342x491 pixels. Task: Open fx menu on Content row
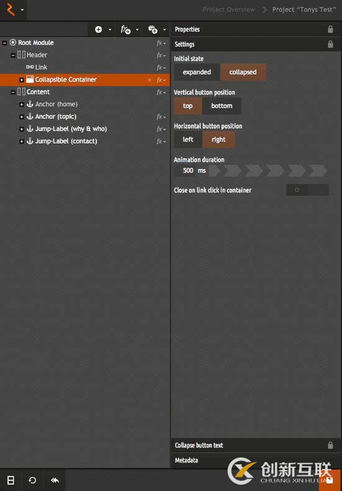click(161, 93)
